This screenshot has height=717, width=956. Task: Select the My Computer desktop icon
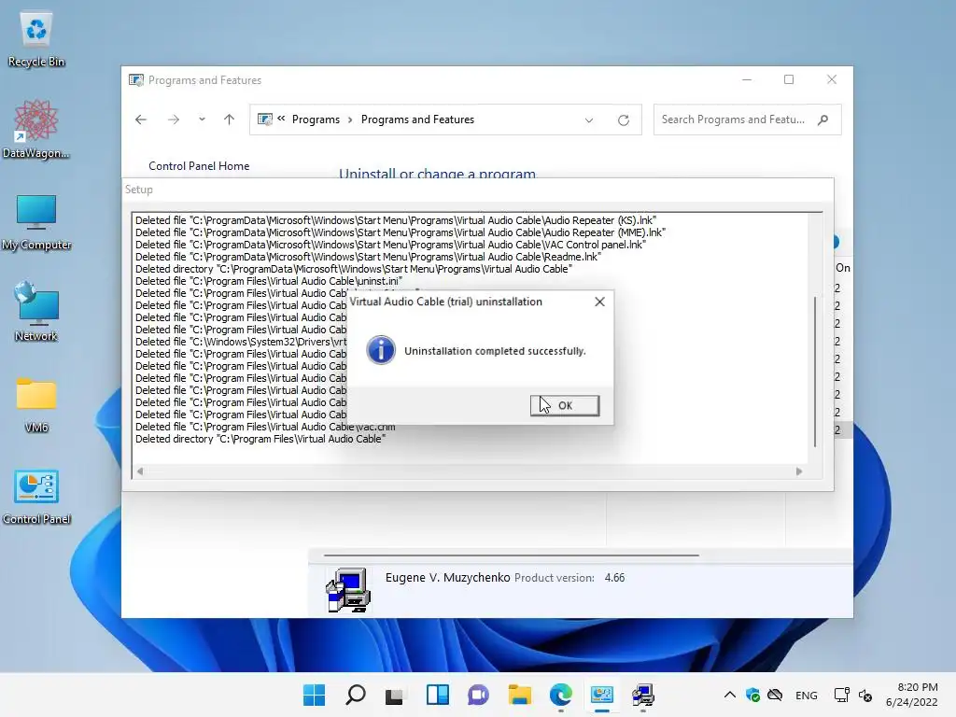(36, 222)
